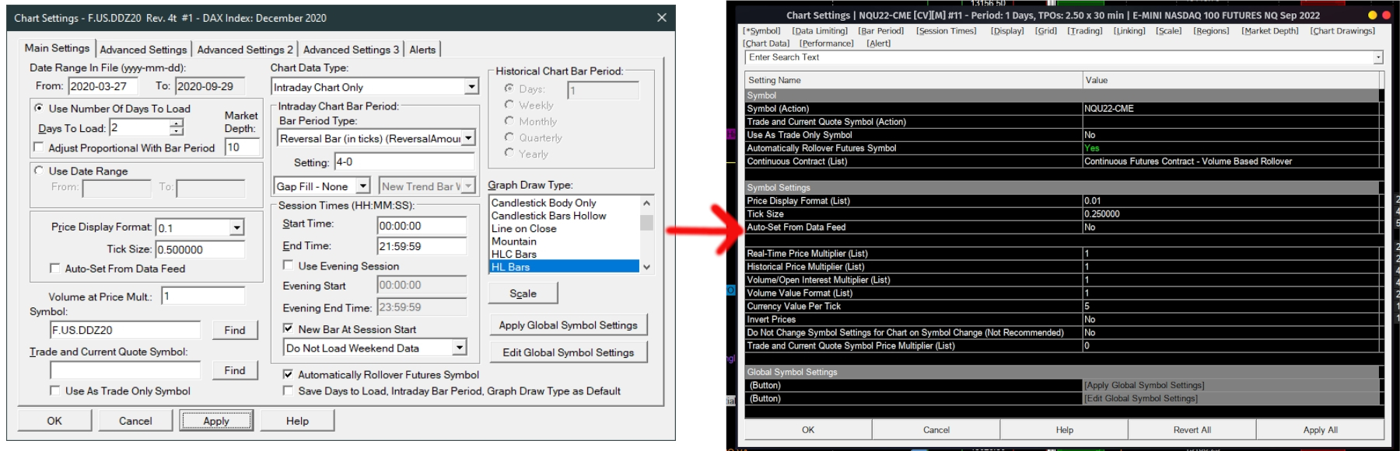
Task: Increase Days To Load with spinner
Action: (x=177, y=123)
